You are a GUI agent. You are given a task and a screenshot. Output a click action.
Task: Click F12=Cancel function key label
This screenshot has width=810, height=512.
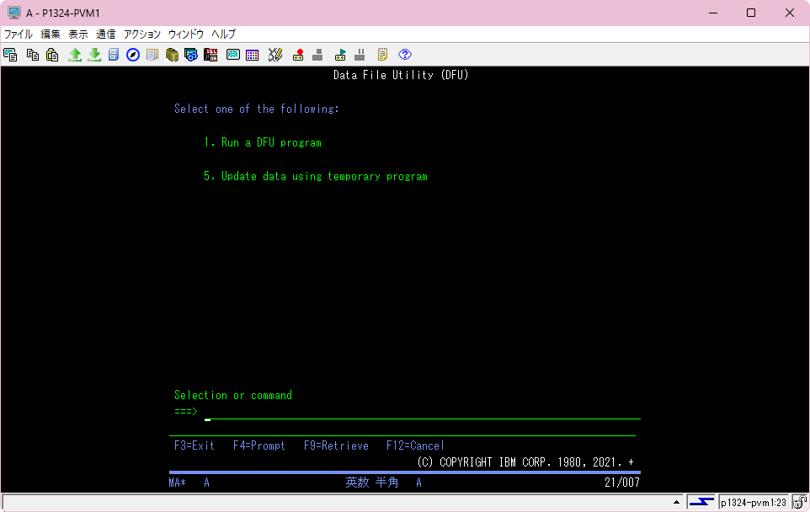(415, 445)
